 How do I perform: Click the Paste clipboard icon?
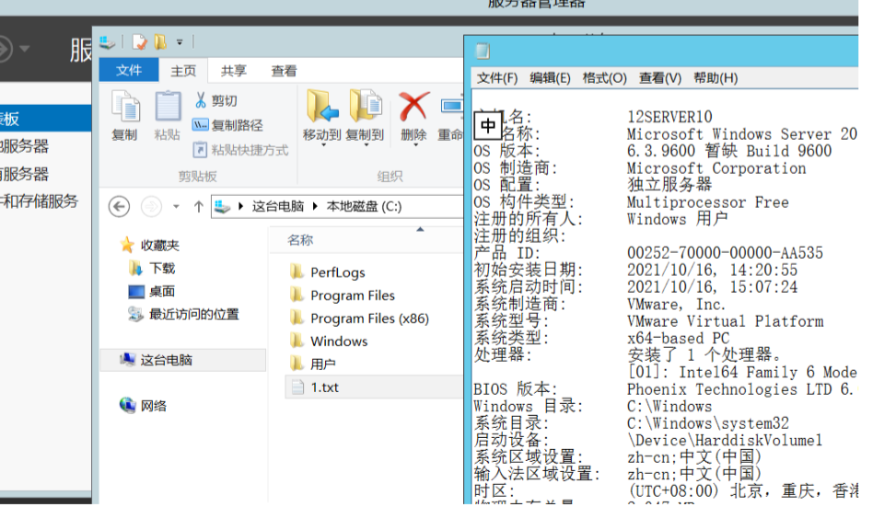tap(168, 107)
